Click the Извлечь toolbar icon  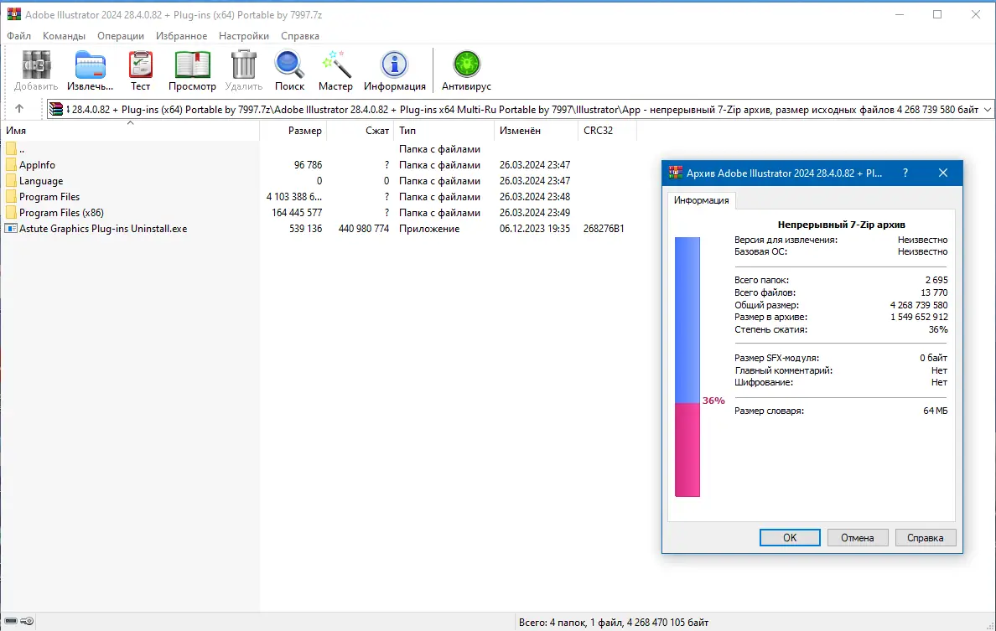(x=91, y=65)
